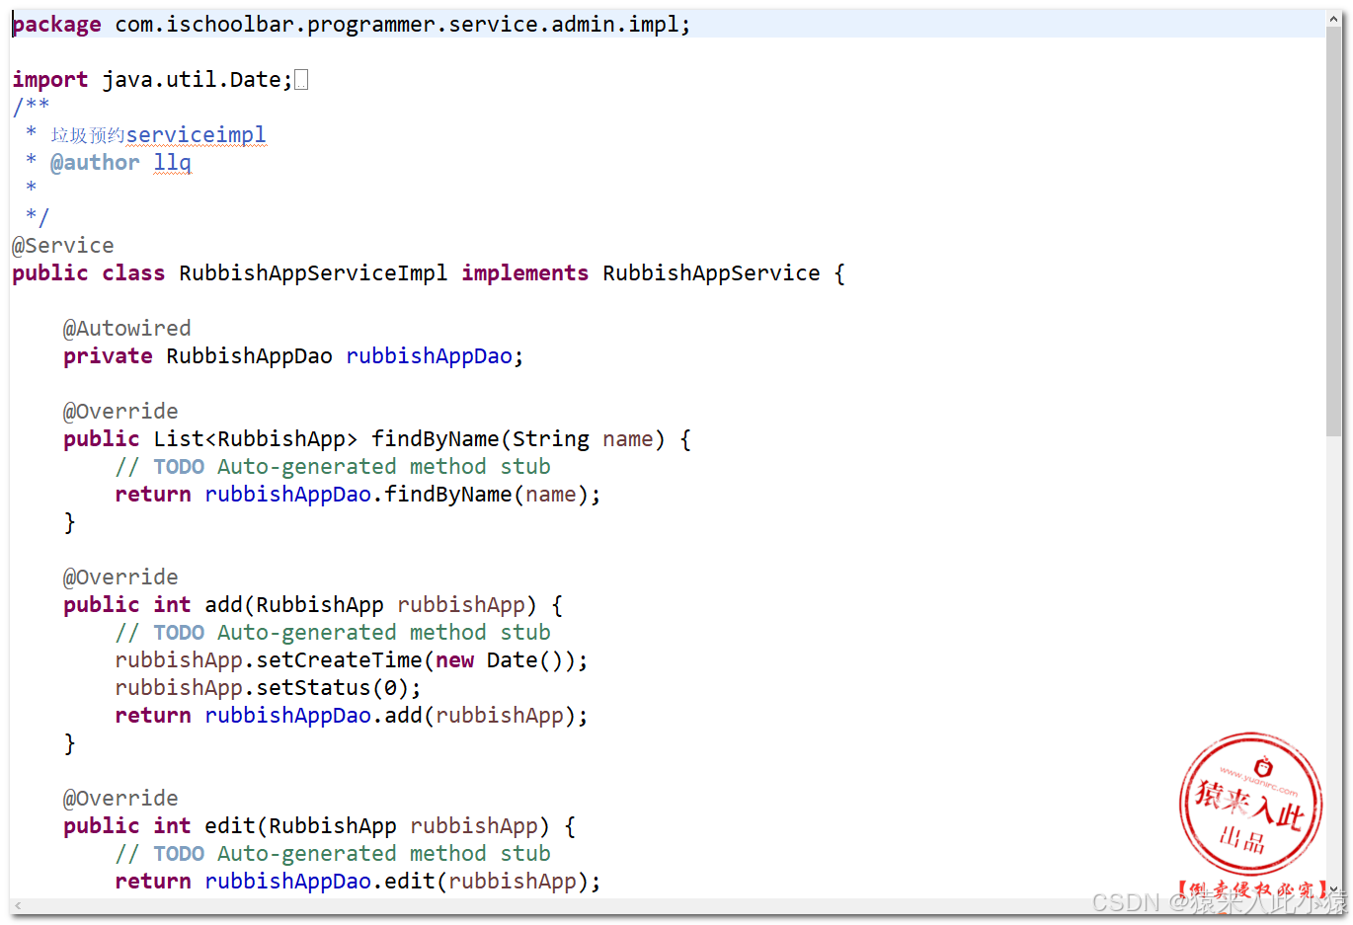Click the add method name in its declaration
Image resolution: width=1353 pixels, height=925 pixels.
click(223, 605)
